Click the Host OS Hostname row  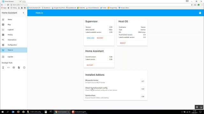pos(132,27)
